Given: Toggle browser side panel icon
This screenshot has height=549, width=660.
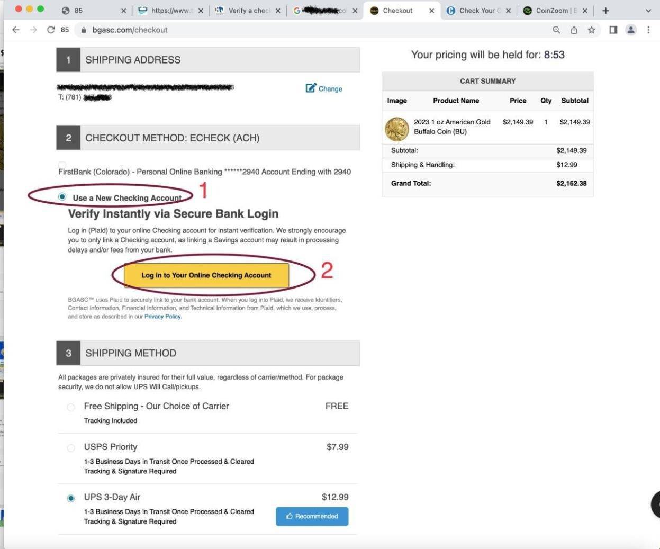Looking at the screenshot, I should [613, 30].
